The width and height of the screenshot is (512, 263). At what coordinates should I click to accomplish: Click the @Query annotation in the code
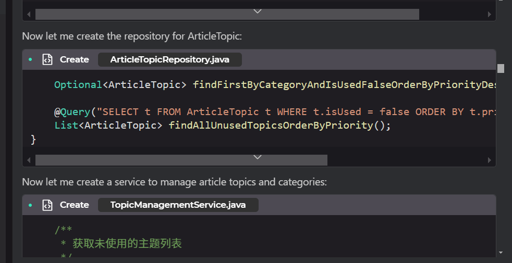[x=72, y=112]
